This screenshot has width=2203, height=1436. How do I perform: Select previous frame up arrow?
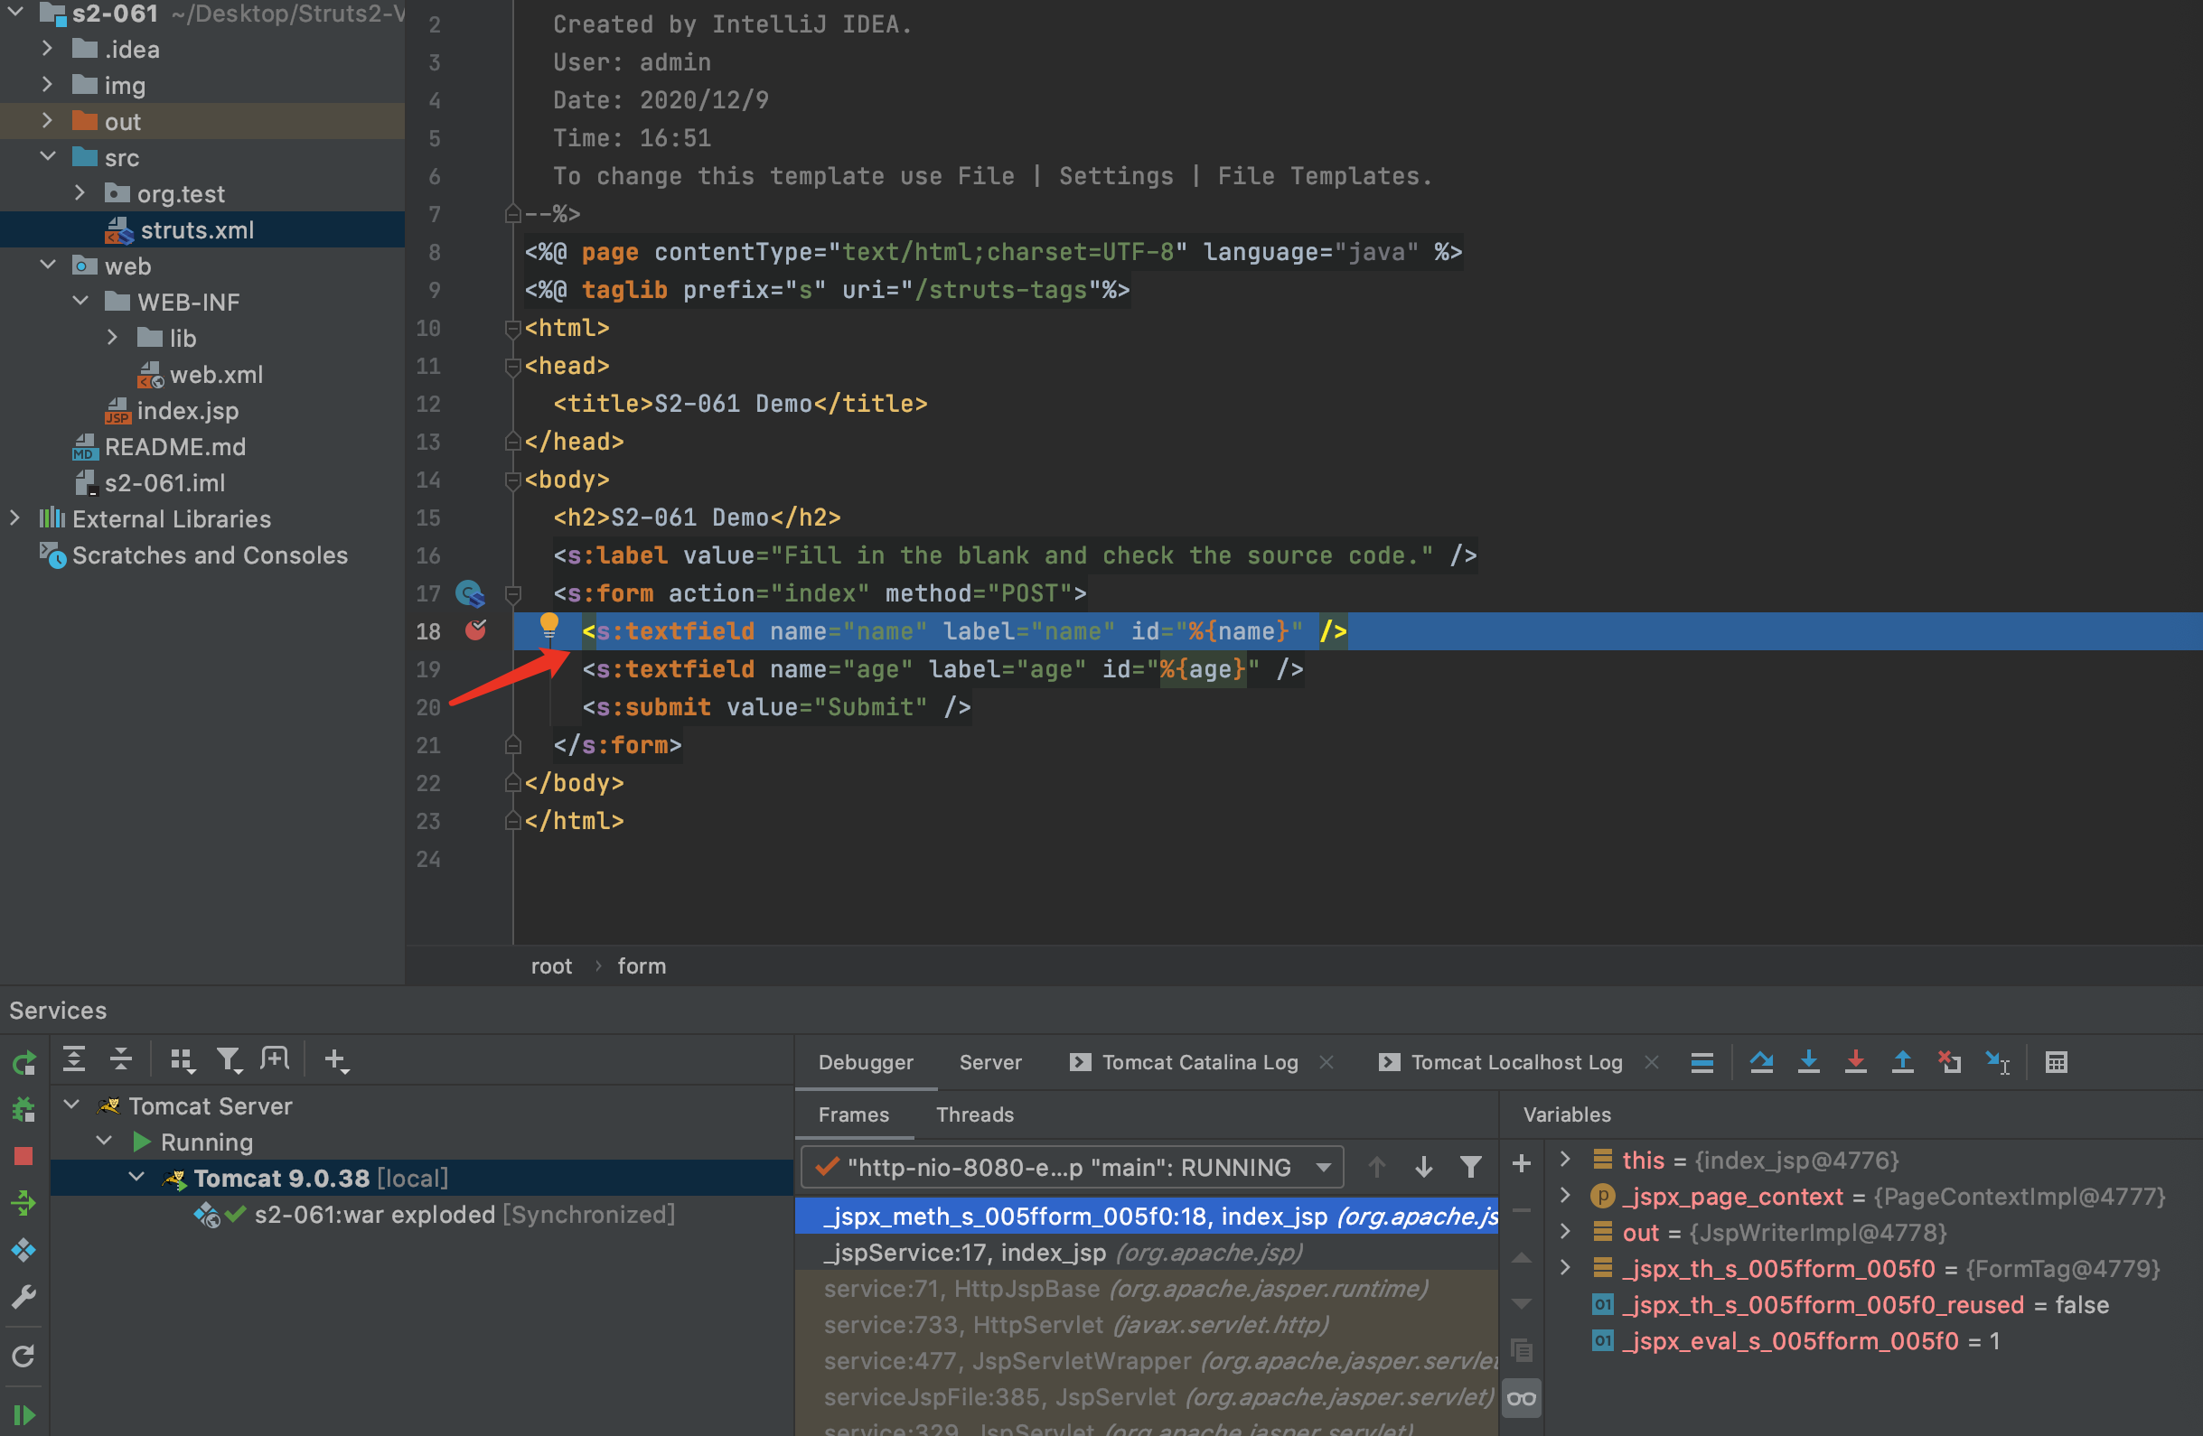[x=1376, y=1167]
